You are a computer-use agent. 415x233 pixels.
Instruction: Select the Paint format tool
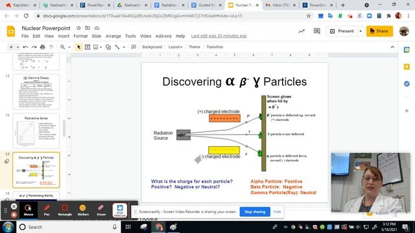51,47
